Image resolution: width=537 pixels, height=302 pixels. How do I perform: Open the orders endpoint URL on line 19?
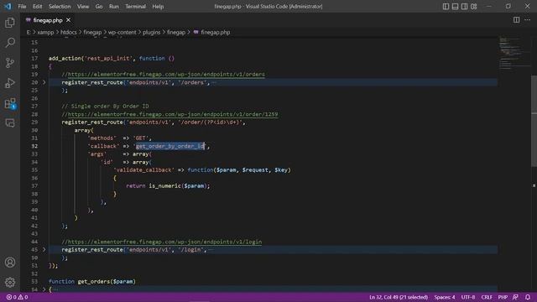point(166,75)
